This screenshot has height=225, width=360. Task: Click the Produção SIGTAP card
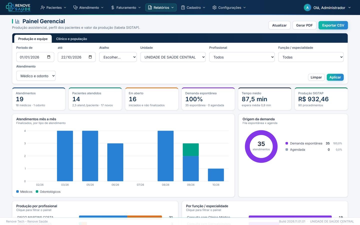tap(321, 99)
